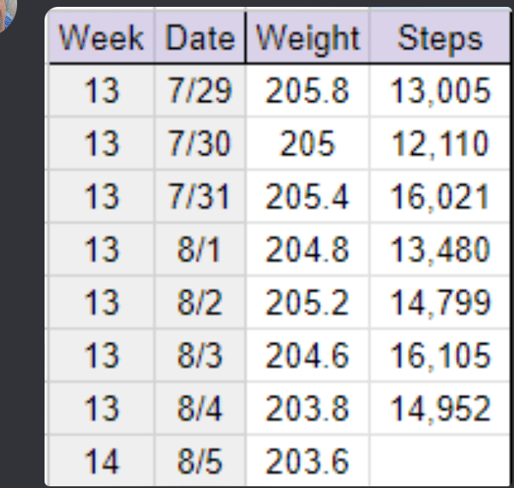514x488 pixels.
Task: Select the 13,480 steps cell
Action: click(439, 250)
